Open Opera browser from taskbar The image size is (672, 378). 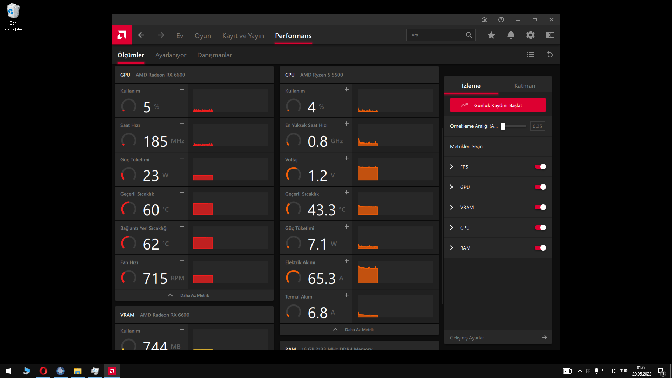click(x=43, y=371)
